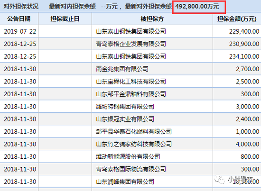This screenshot has height=191, width=261.
Task: Select 山东润峰集团有限公司 company name
Action: pyautogui.click(x=125, y=182)
